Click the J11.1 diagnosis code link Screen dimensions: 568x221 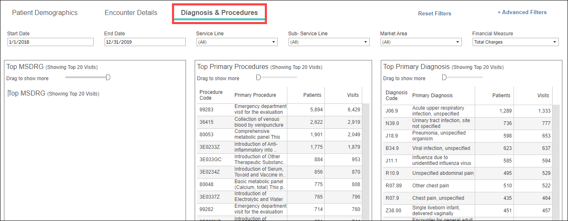(x=392, y=160)
